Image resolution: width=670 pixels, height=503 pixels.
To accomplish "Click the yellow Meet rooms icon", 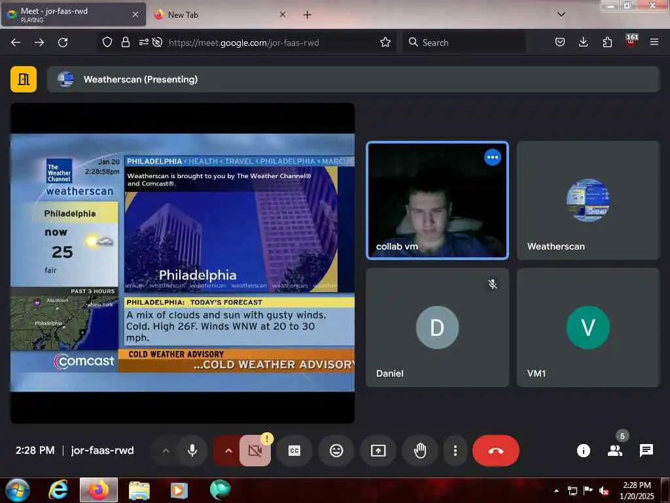I will pyautogui.click(x=24, y=79).
